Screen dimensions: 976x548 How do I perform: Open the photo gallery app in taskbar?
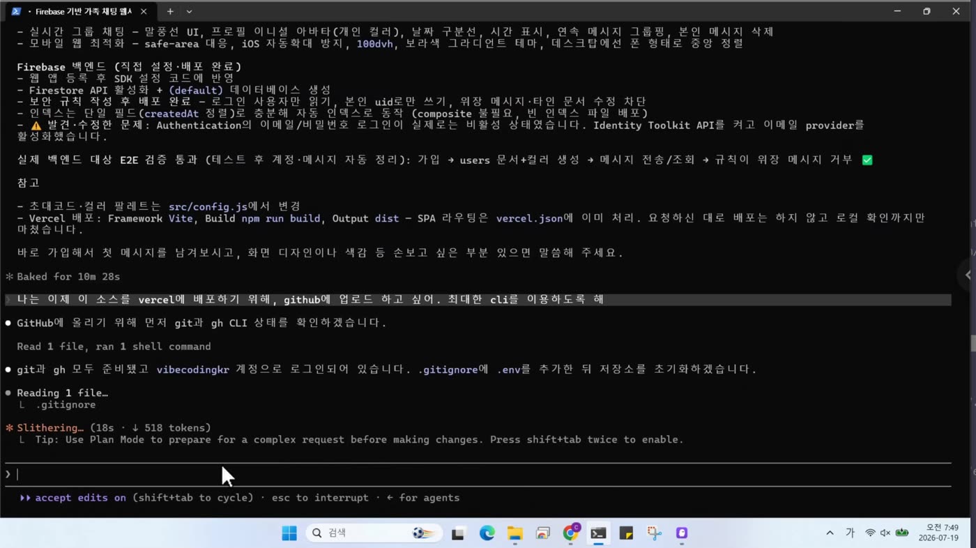tap(542, 533)
